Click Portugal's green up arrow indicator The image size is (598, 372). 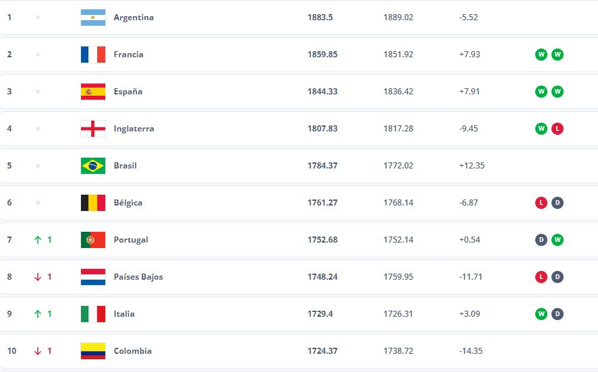click(x=38, y=240)
